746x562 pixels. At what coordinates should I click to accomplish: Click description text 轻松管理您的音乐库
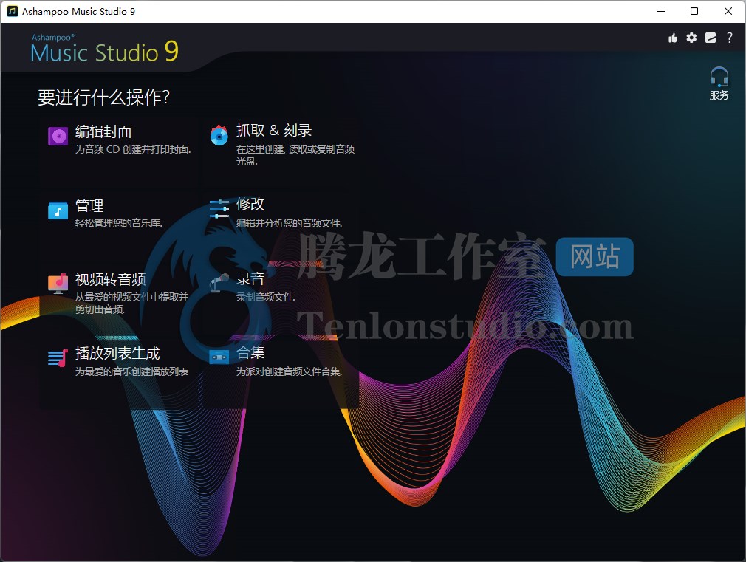click(x=119, y=223)
